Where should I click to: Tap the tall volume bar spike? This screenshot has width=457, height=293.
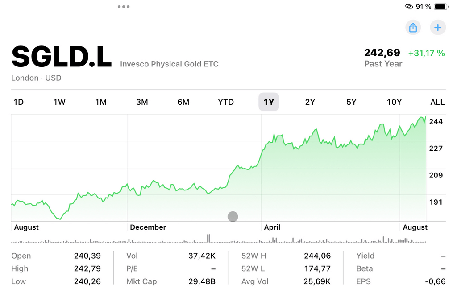208,238
